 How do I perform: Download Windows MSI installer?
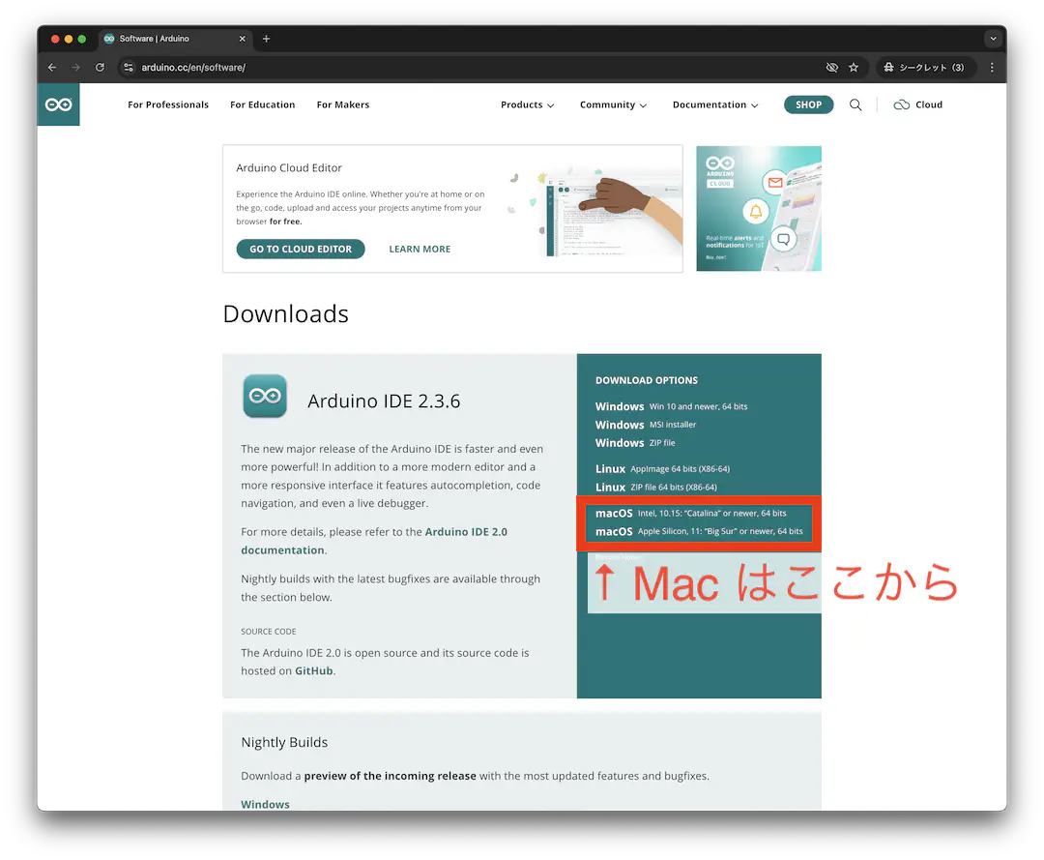point(645,425)
